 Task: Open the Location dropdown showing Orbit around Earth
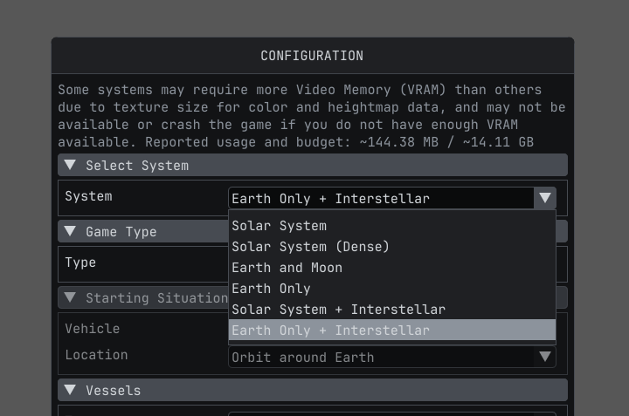[392, 358]
